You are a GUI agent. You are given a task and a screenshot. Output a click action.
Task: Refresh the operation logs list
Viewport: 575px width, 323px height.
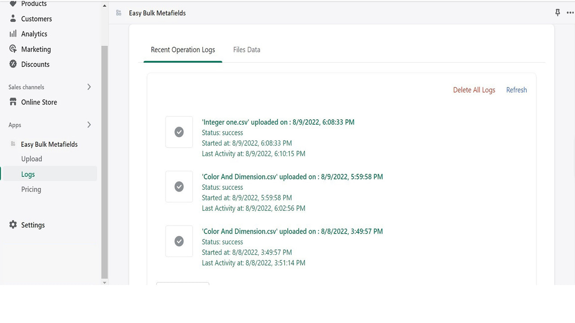click(516, 90)
